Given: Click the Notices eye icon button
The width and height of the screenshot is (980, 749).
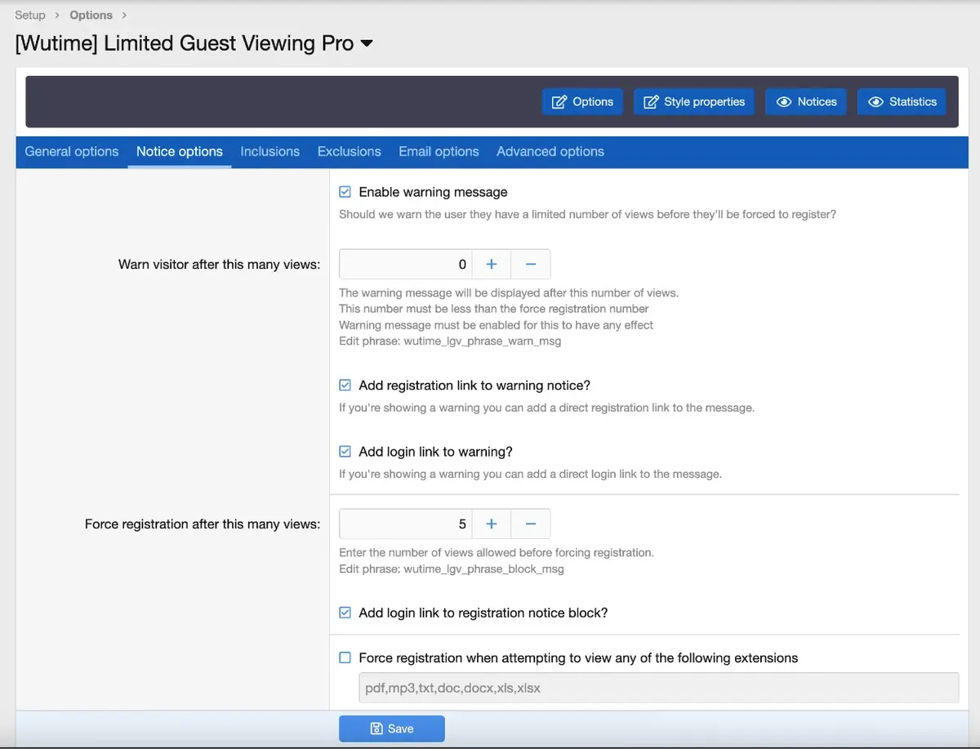Looking at the screenshot, I should pos(806,102).
